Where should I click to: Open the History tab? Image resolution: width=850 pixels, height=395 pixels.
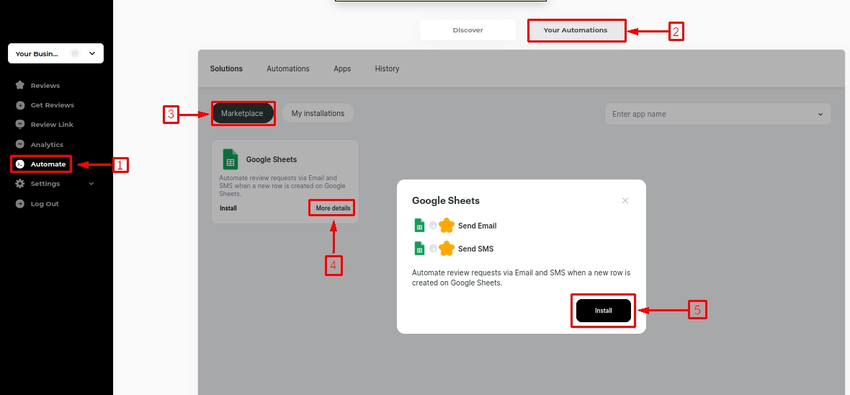387,68
